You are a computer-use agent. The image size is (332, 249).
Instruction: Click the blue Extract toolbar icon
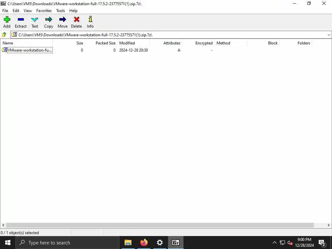click(21, 19)
